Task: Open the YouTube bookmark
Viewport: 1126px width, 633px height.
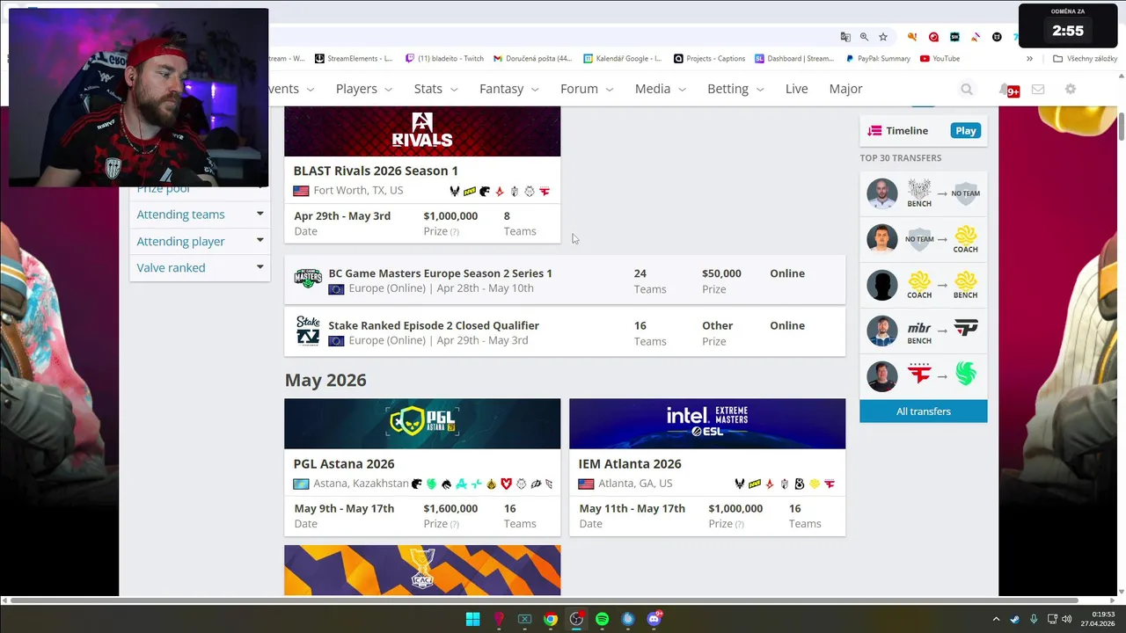Action: coord(940,59)
